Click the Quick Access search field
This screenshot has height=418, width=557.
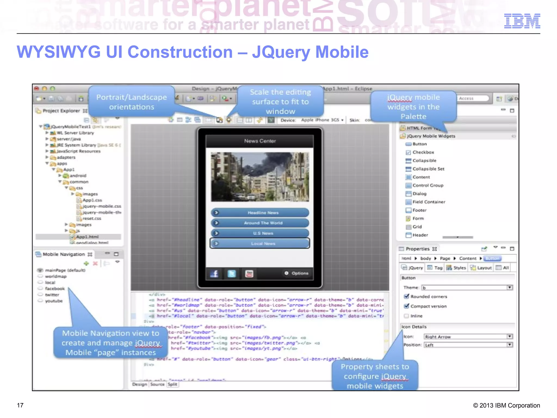473,98
